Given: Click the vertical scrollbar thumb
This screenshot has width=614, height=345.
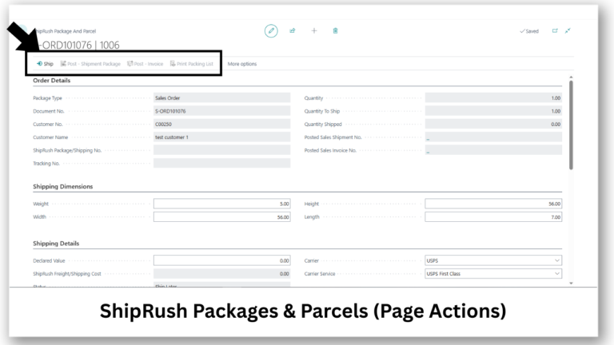Looking at the screenshot, I should [x=571, y=125].
